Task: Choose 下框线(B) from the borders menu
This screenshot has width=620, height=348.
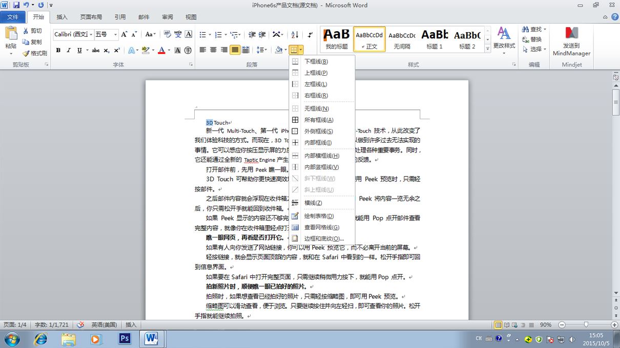Action: pos(322,61)
